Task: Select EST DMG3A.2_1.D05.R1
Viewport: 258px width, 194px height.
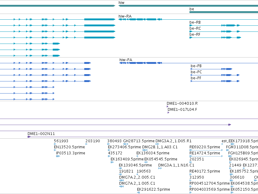Action: click(173, 141)
